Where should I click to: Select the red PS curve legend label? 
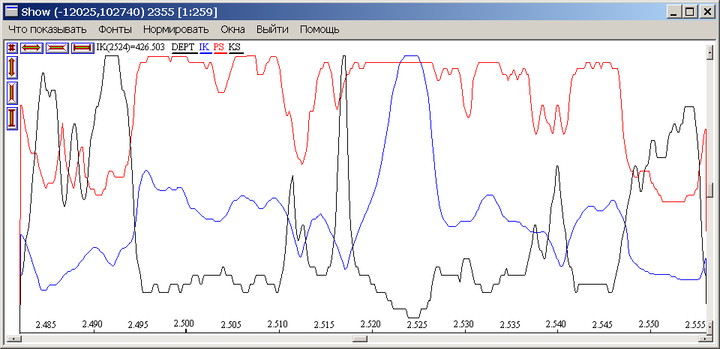pos(219,47)
